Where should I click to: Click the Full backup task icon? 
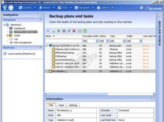53,56
